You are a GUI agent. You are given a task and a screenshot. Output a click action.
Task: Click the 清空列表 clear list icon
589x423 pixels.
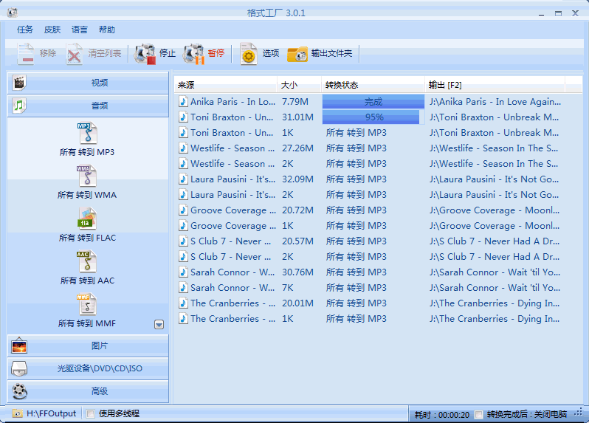click(74, 54)
